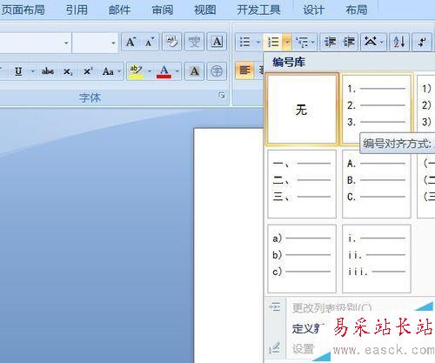
Task: Click the Shrink Font icon
Action: coord(150,42)
